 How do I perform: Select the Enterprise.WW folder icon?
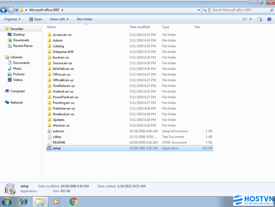(49, 52)
